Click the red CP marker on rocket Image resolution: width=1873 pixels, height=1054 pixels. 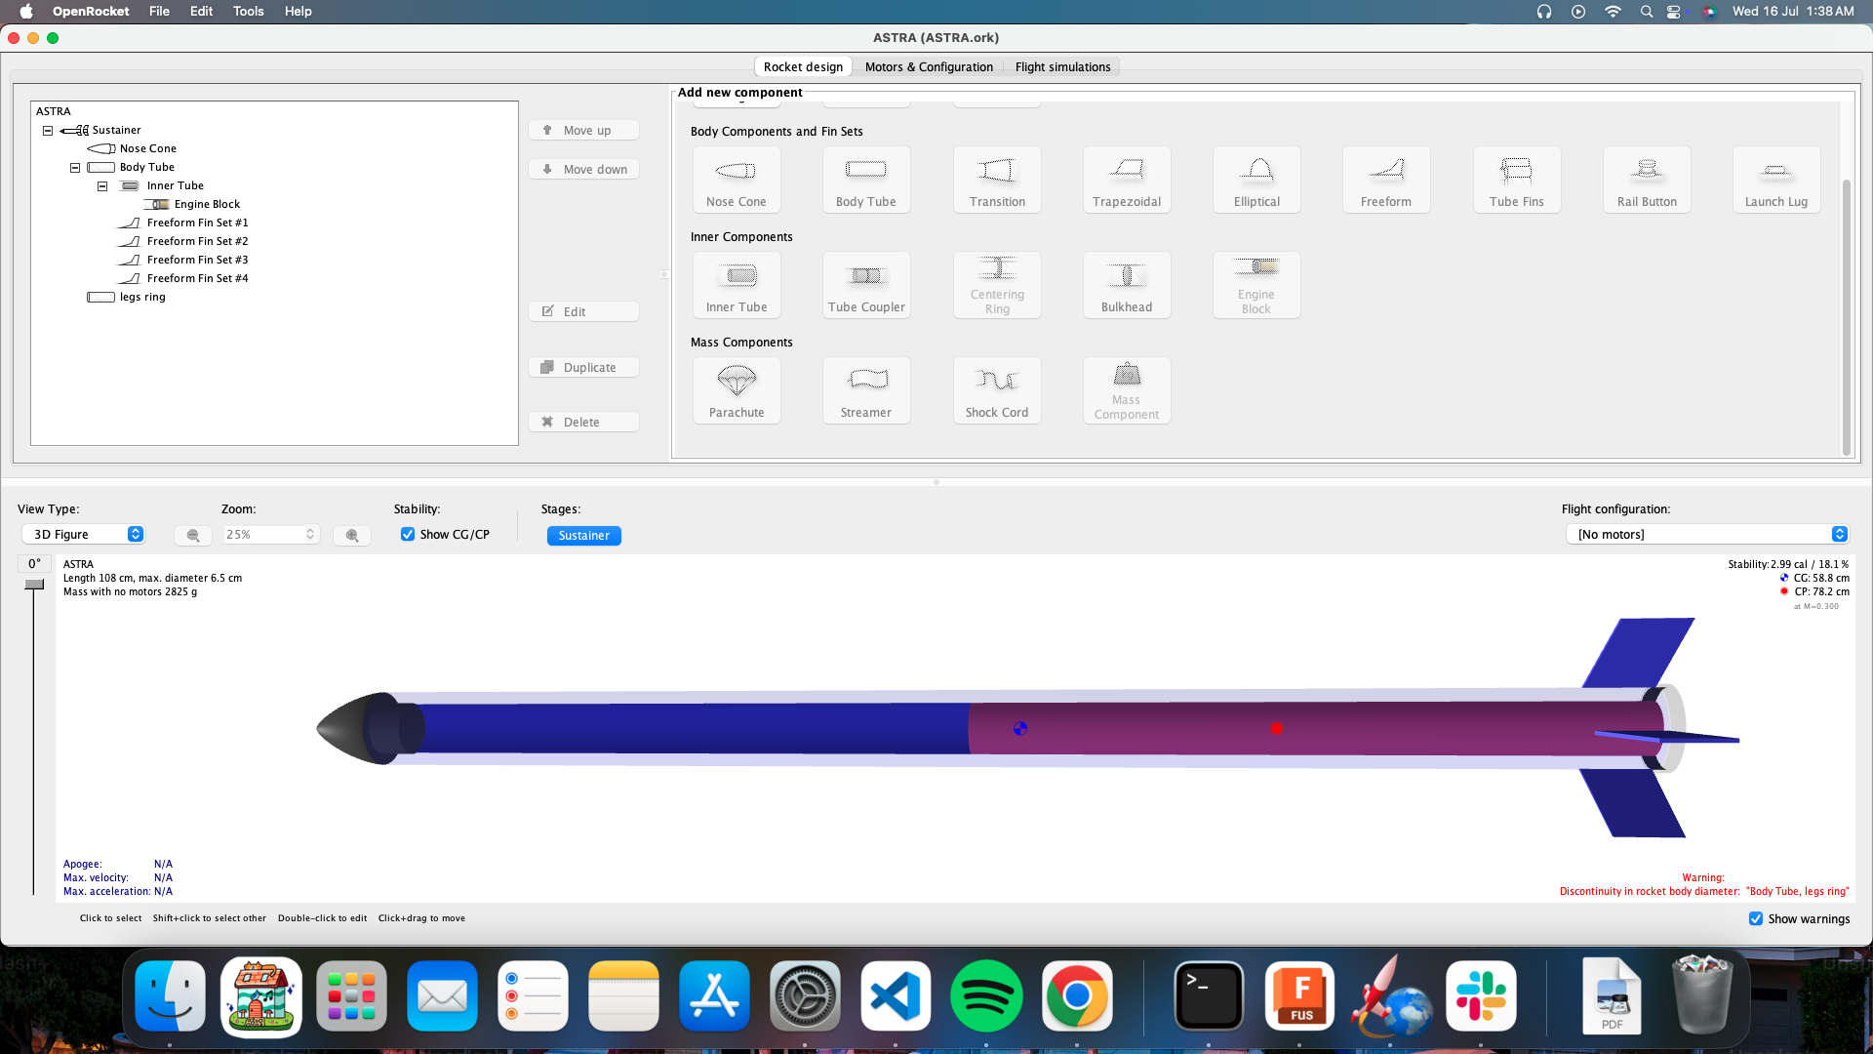[x=1276, y=728]
